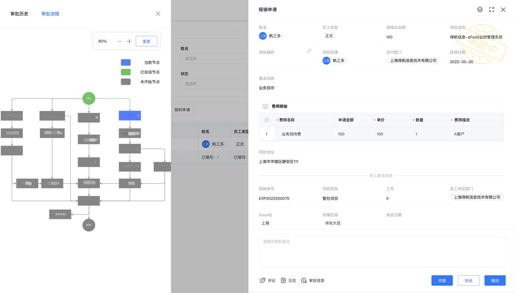This screenshot has width=515, height=293.
Task: Click the 上海得帆信息技术有限公司 tag under 员工所在部门
Action: coord(477,197)
